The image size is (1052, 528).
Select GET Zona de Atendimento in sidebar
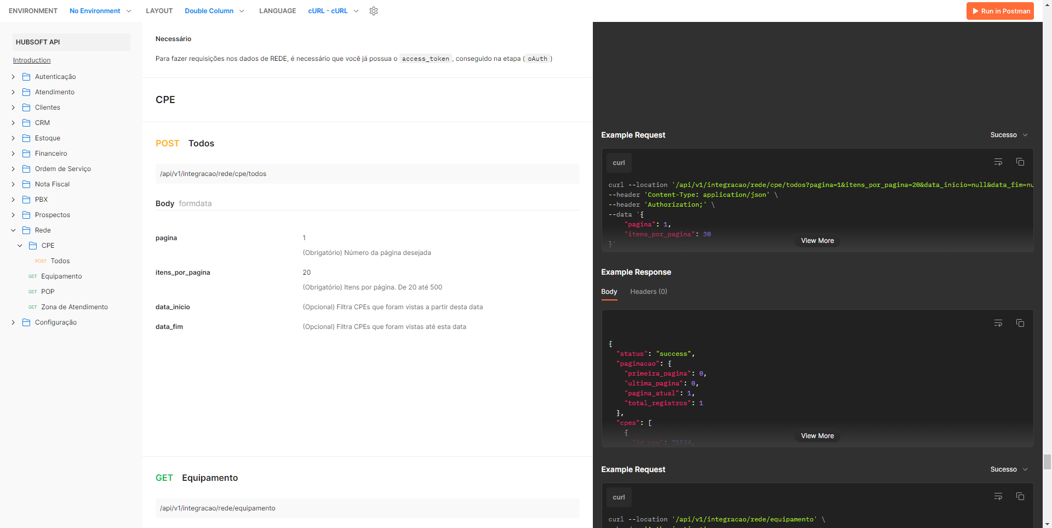[x=68, y=307]
